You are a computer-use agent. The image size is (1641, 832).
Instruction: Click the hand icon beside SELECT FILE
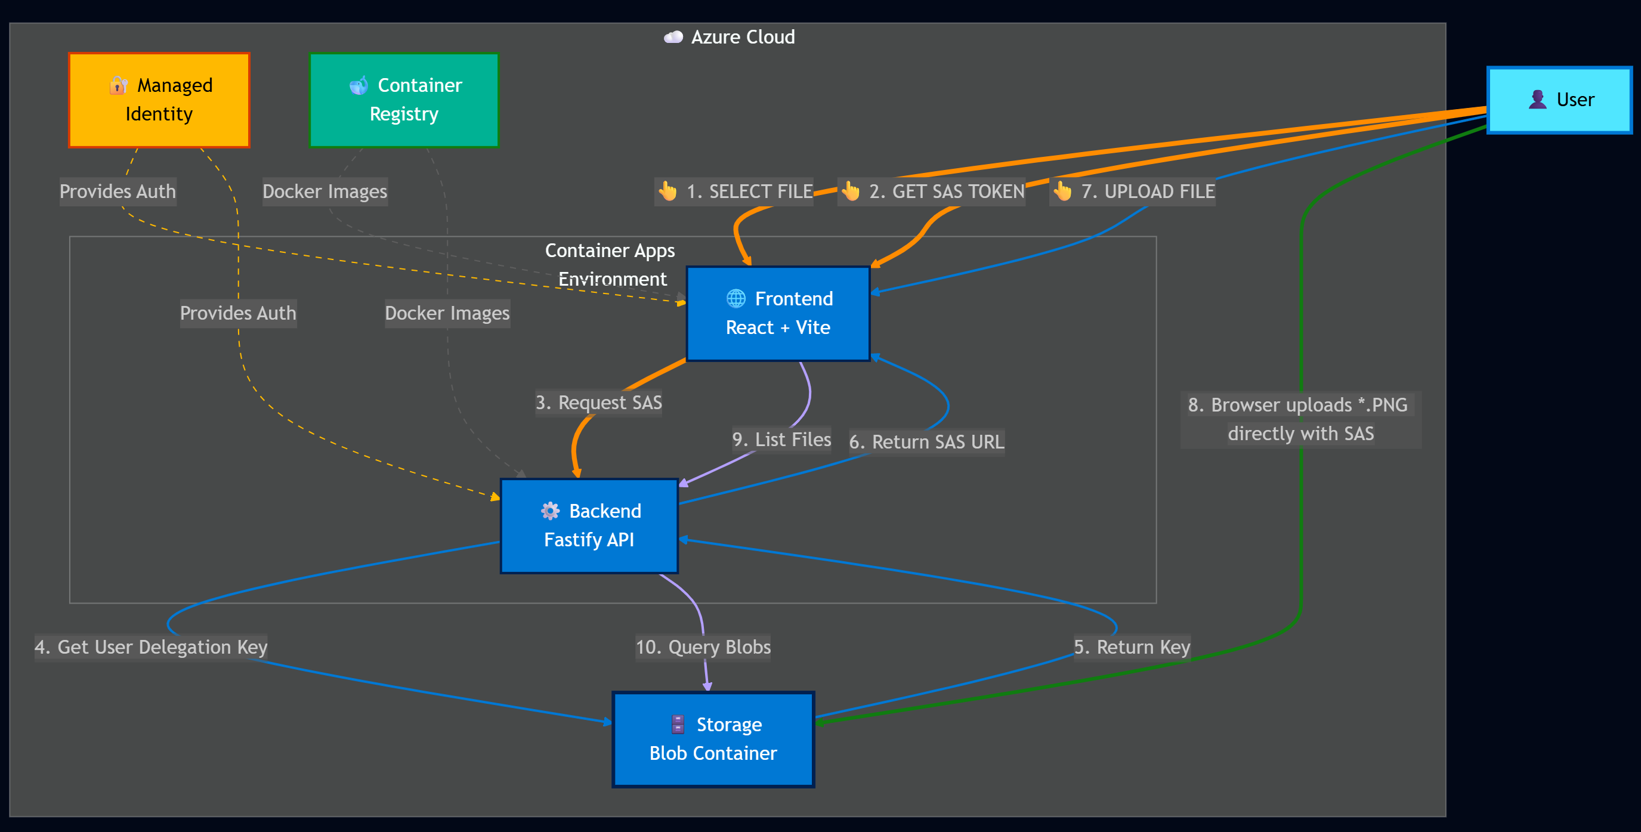click(667, 191)
